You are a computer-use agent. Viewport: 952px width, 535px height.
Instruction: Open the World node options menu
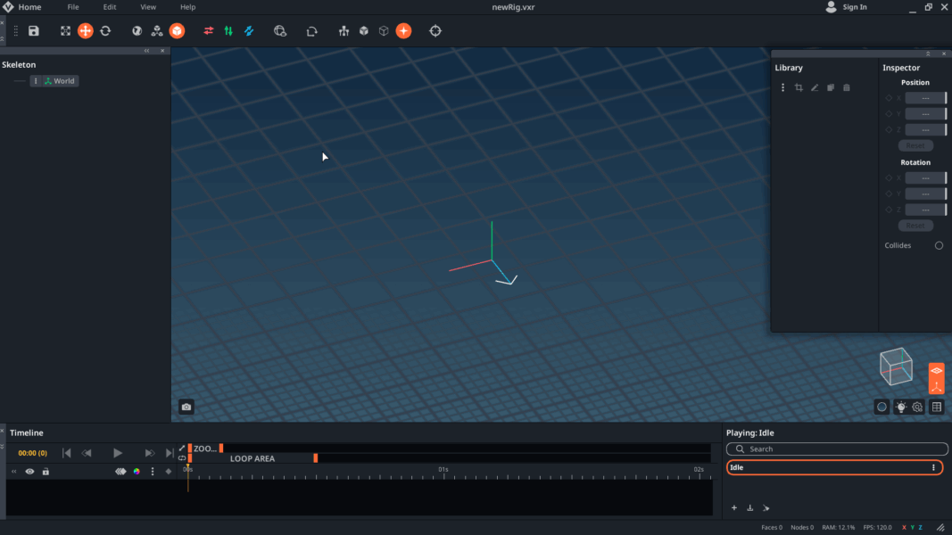pos(35,80)
